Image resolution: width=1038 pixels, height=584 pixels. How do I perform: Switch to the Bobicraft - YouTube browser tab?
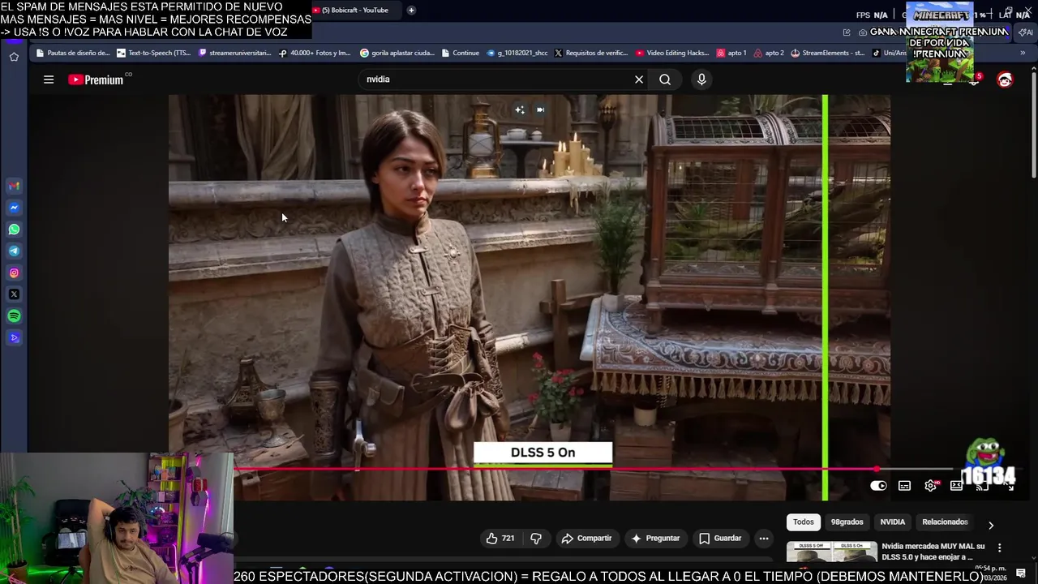tap(355, 11)
